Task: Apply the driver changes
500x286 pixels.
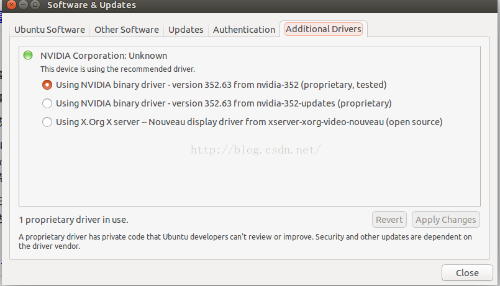Action: pos(445,220)
